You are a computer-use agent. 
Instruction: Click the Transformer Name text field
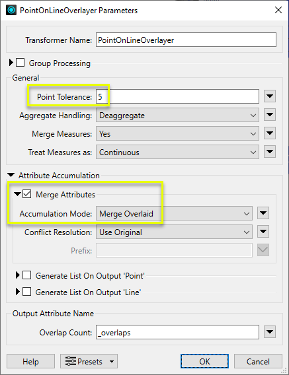tap(186, 40)
